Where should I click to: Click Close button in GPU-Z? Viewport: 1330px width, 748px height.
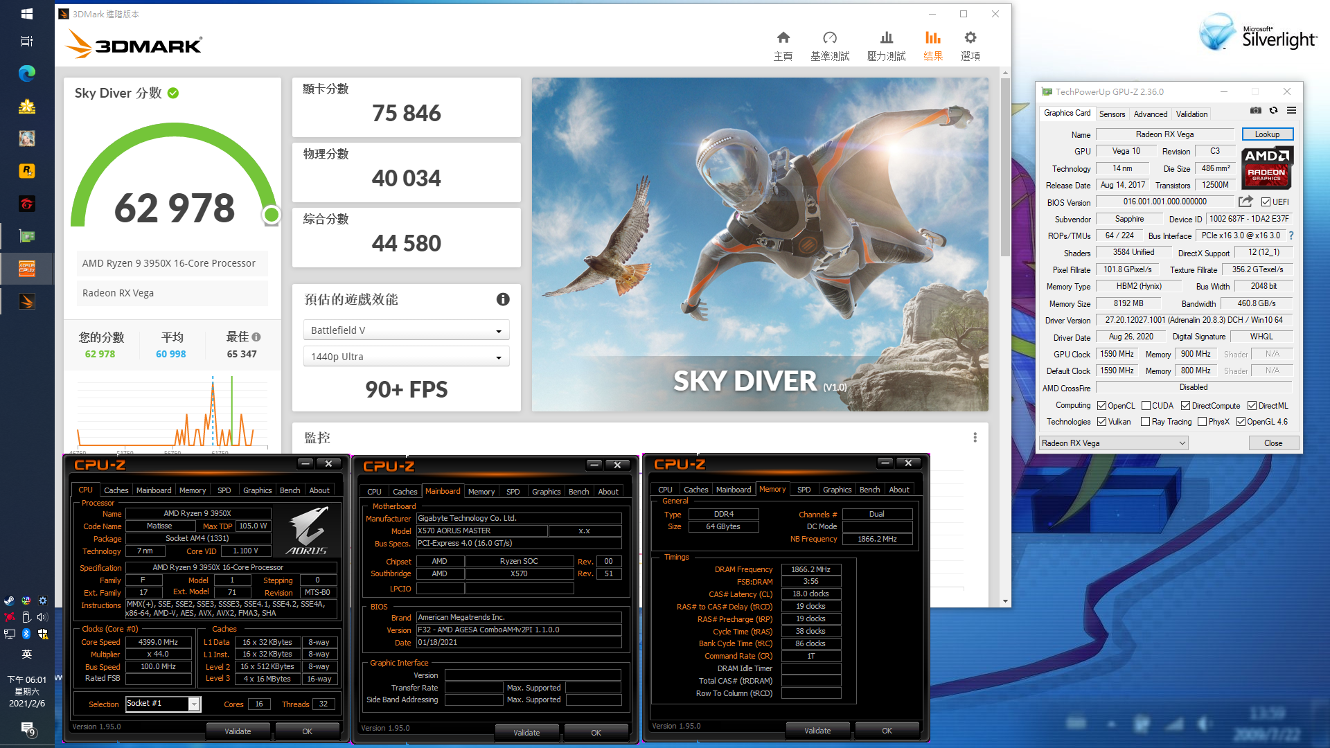(x=1273, y=443)
